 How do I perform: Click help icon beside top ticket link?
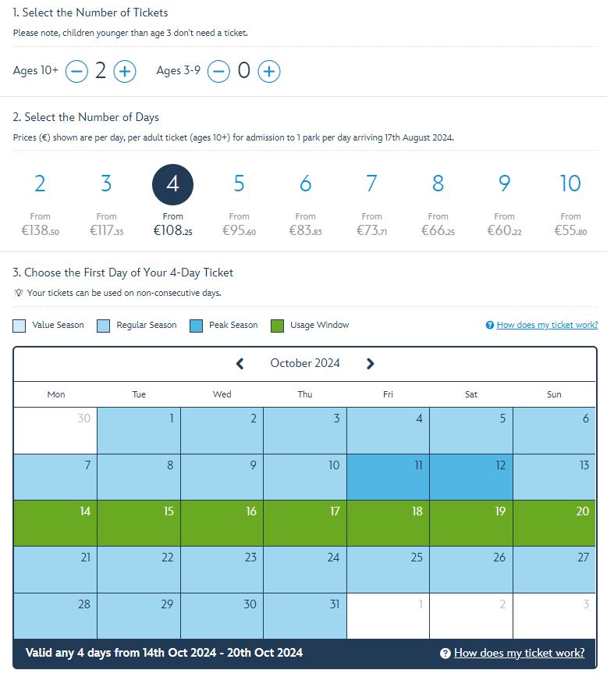(x=490, y=325)
